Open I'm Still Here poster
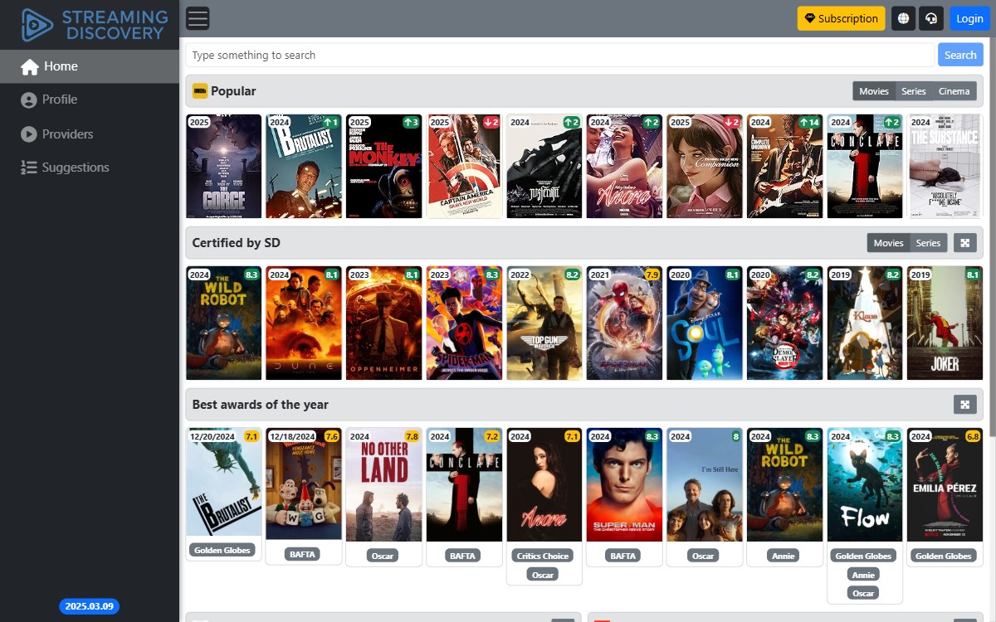Viewport: 996px width, 622px height. click(705, 485)
